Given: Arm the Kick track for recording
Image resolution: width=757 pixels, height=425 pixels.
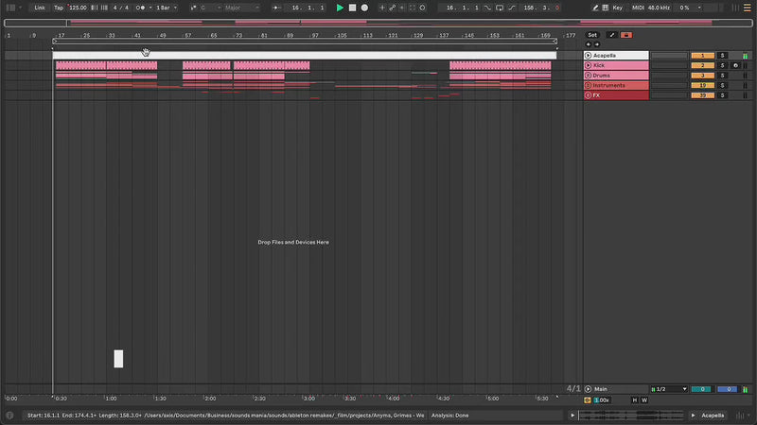Looking at the screenshot, I should coord(735,65).
